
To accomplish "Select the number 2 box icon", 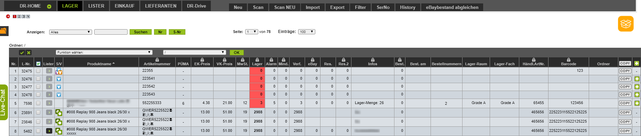I will point(19,16).
